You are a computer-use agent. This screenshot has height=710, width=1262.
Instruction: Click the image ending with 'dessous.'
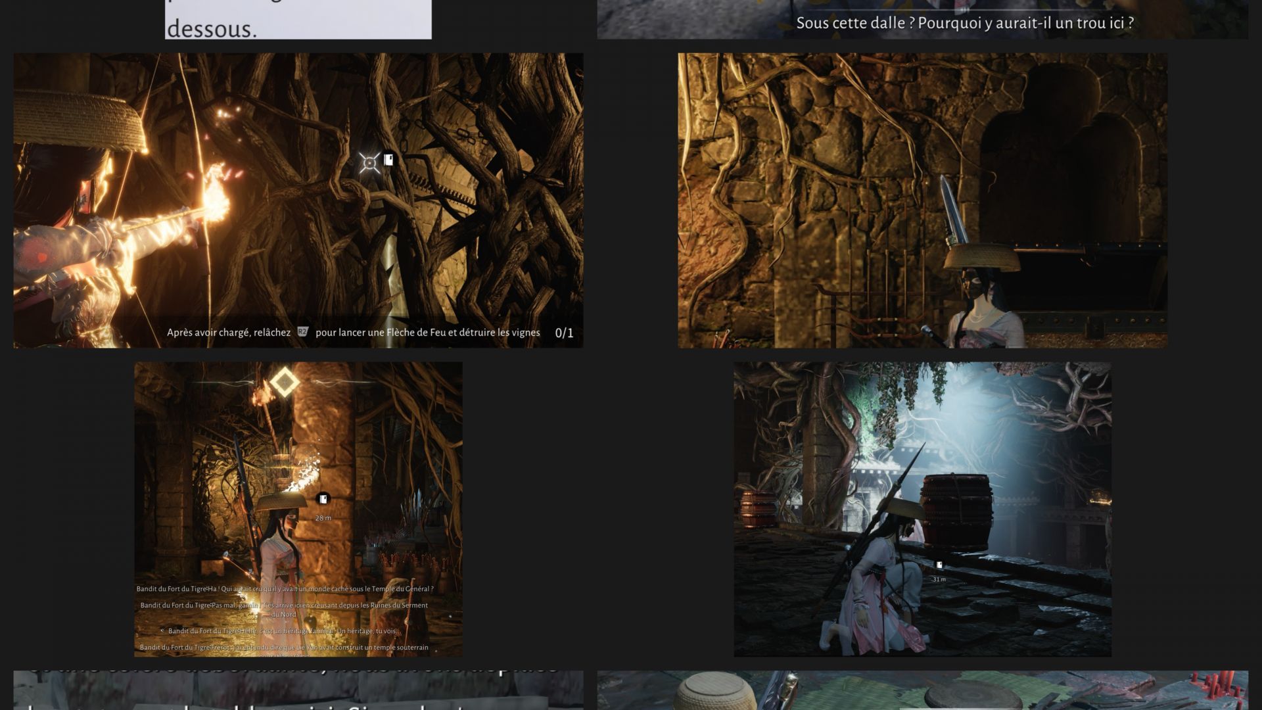(298, 20)
